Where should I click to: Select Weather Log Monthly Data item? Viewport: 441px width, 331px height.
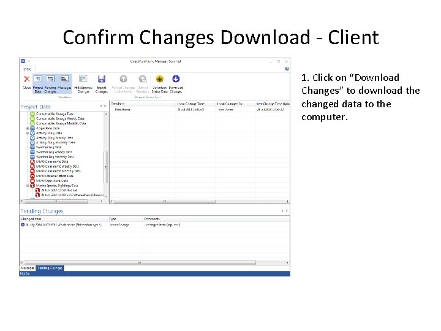[x=55, y=157]
